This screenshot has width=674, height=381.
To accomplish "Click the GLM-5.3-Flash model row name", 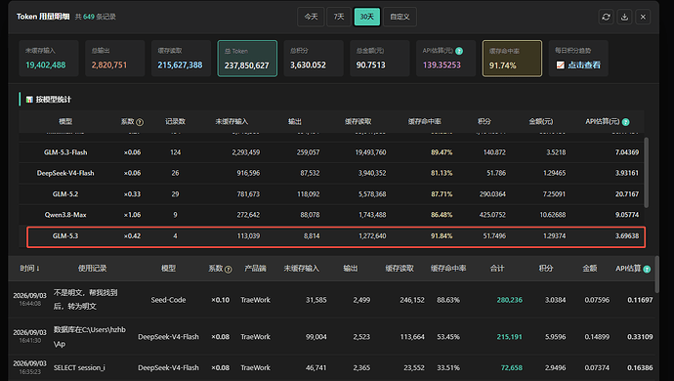I will click(x=65, y=152).
